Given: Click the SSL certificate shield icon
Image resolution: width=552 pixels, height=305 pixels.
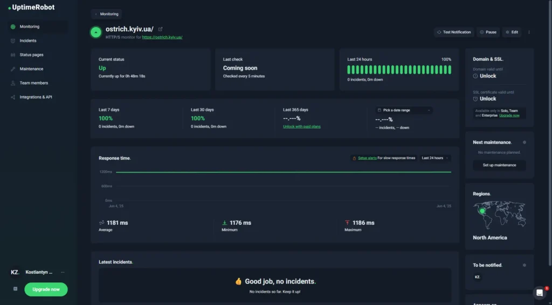Looking at the screenshot, I should 475,99.
